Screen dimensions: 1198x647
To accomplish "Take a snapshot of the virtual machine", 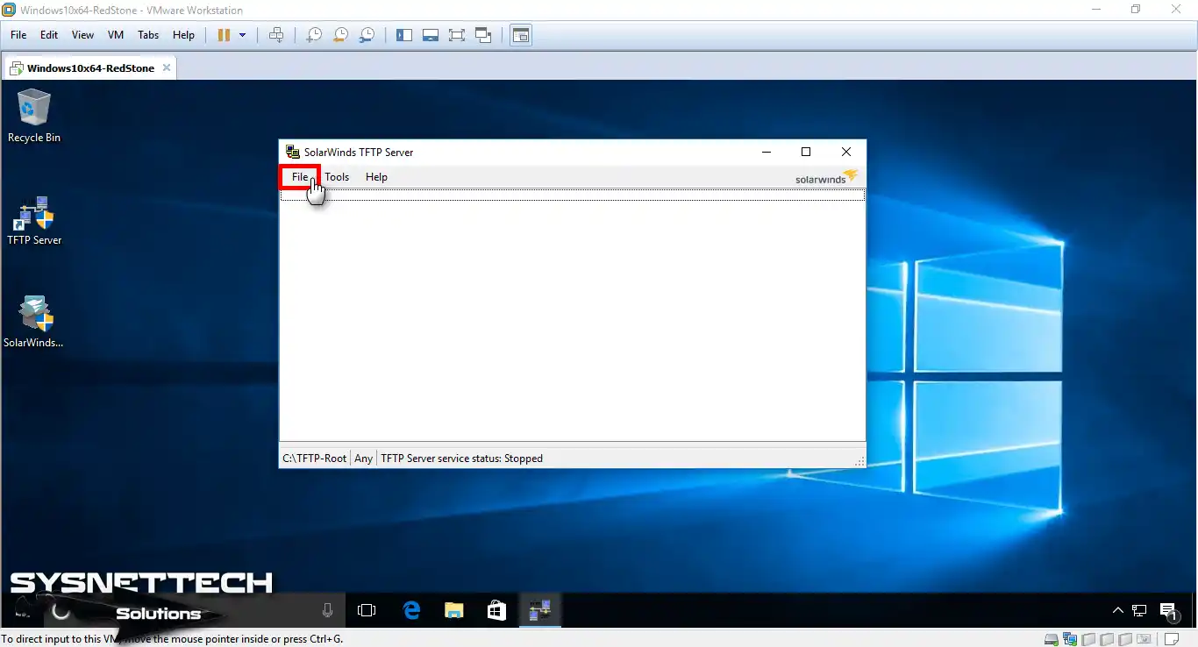I will [x=313, y=35].
